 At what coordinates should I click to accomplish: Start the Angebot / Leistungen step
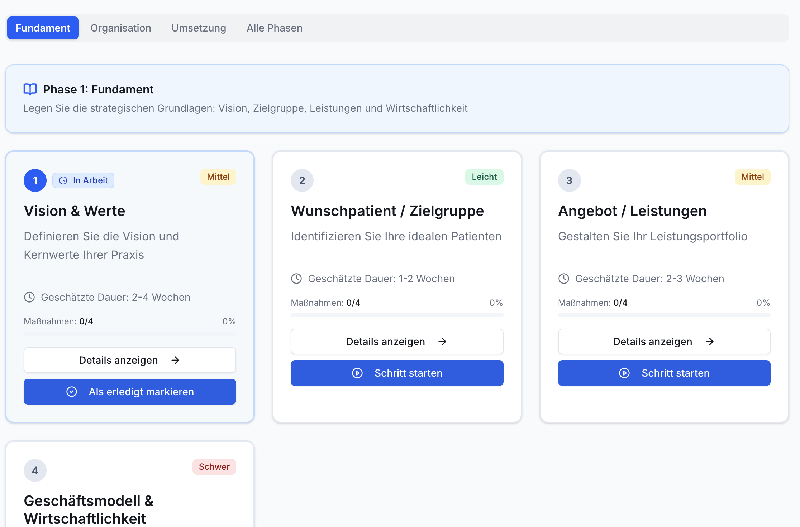664,373
